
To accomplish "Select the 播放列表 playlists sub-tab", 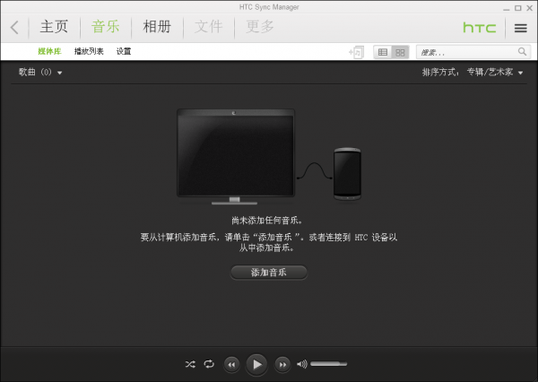I will tap(89, 51).
